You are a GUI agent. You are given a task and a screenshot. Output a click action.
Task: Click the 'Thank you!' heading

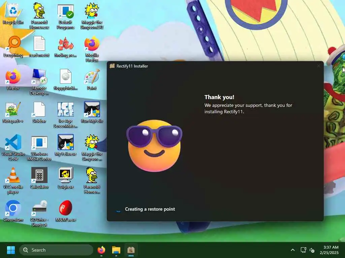tap(219, 97)
